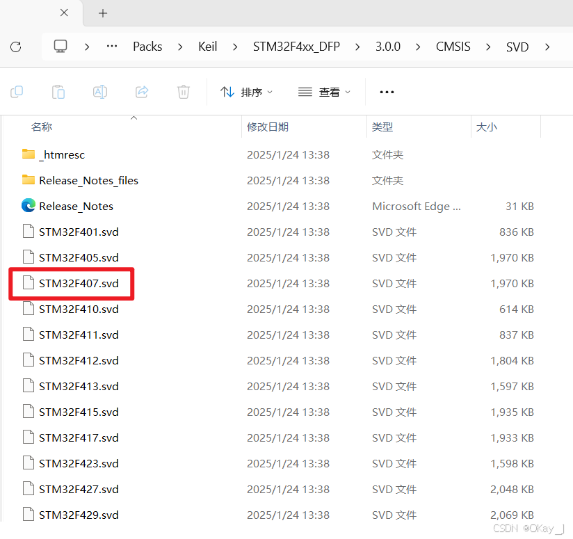Sort by 名称 column header

click(x=42, y=127)
